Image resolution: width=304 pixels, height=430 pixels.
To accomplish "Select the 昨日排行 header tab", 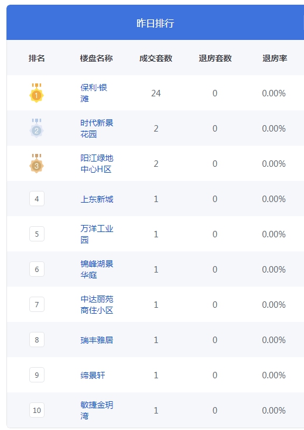I will pos(155,23).
